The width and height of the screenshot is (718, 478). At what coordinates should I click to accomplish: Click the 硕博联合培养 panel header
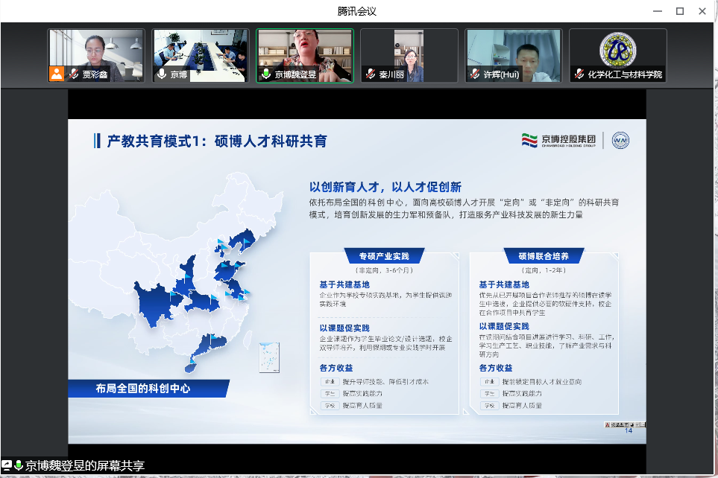[544, 256]
